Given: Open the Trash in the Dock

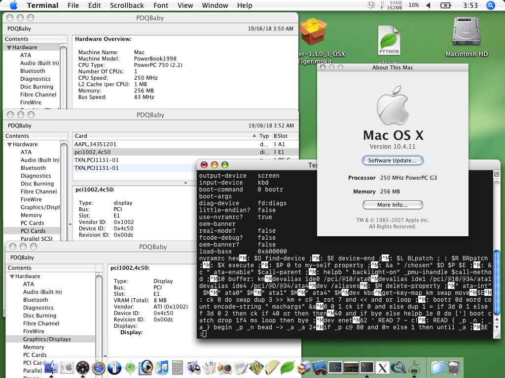Looking at the screenshot, I should pos(454,367).
